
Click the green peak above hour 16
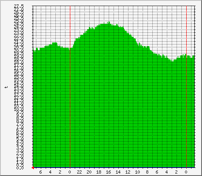tap(109, 23)
